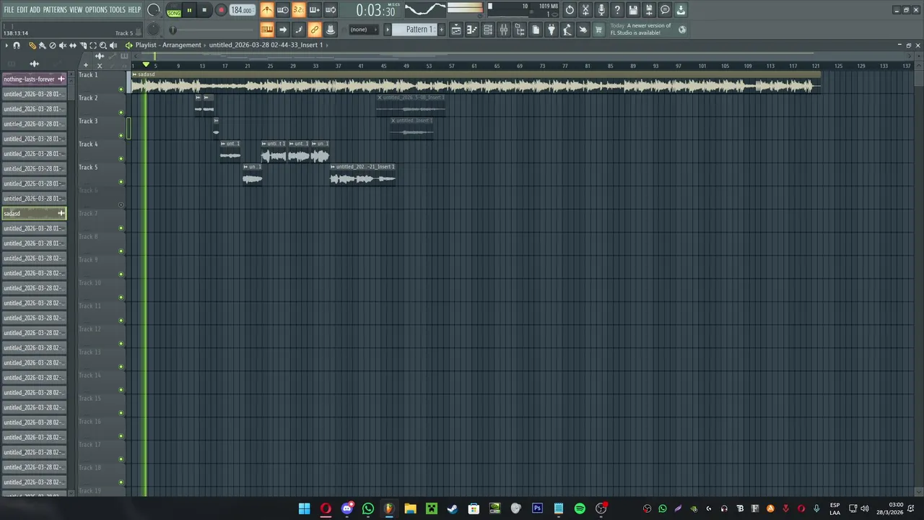Open Spotify from the Windows taskbar
The image size is (924, 520).
pyautogui.click(x=580, y=509)
